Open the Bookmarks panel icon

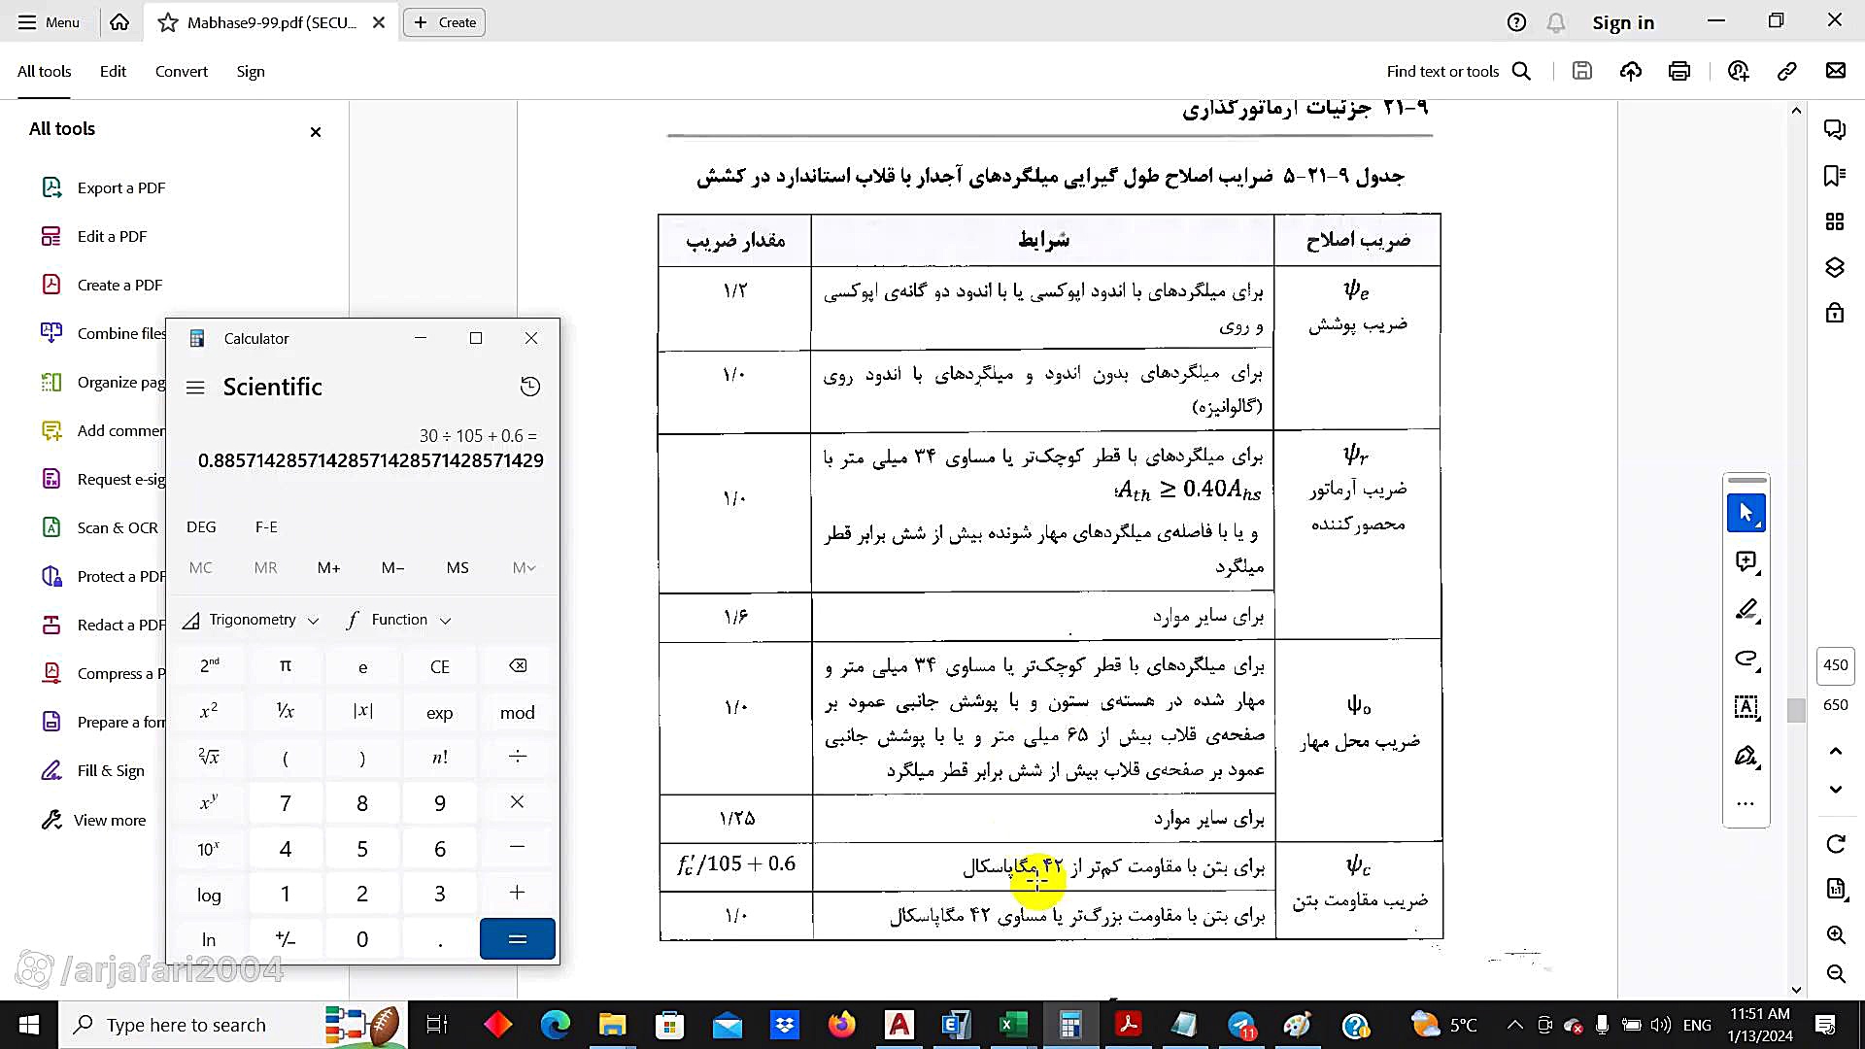1835,176
